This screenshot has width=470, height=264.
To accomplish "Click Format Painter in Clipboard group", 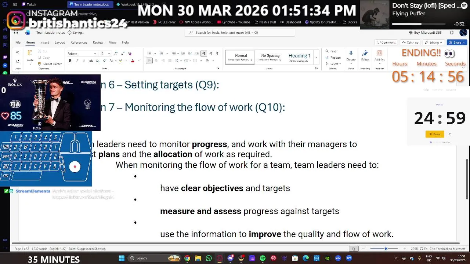I will pyautogui.click(x=50, y=64).
